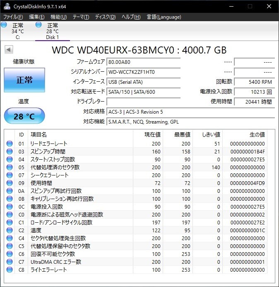The image size is (279, 287).
Task: Open the 言語(Language) menu
Action: pos(164,17)
